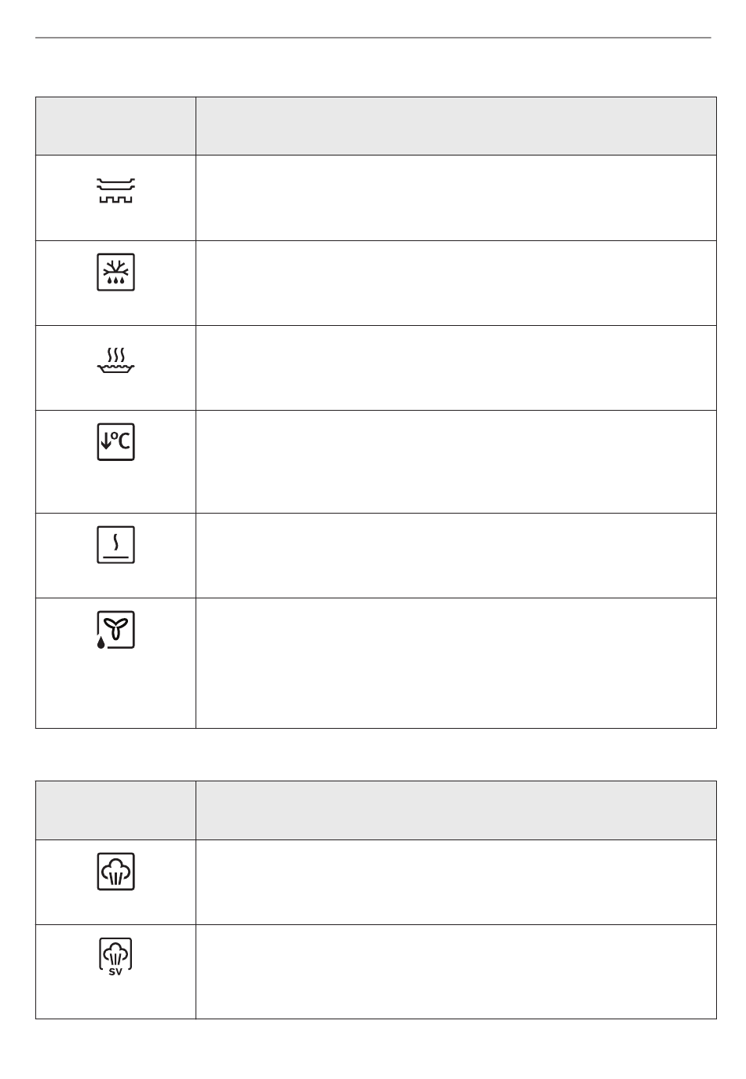Select the lower temperature °C arrow icon
The width and height of the screenshot is (746, 1079).
click(115, 442)
